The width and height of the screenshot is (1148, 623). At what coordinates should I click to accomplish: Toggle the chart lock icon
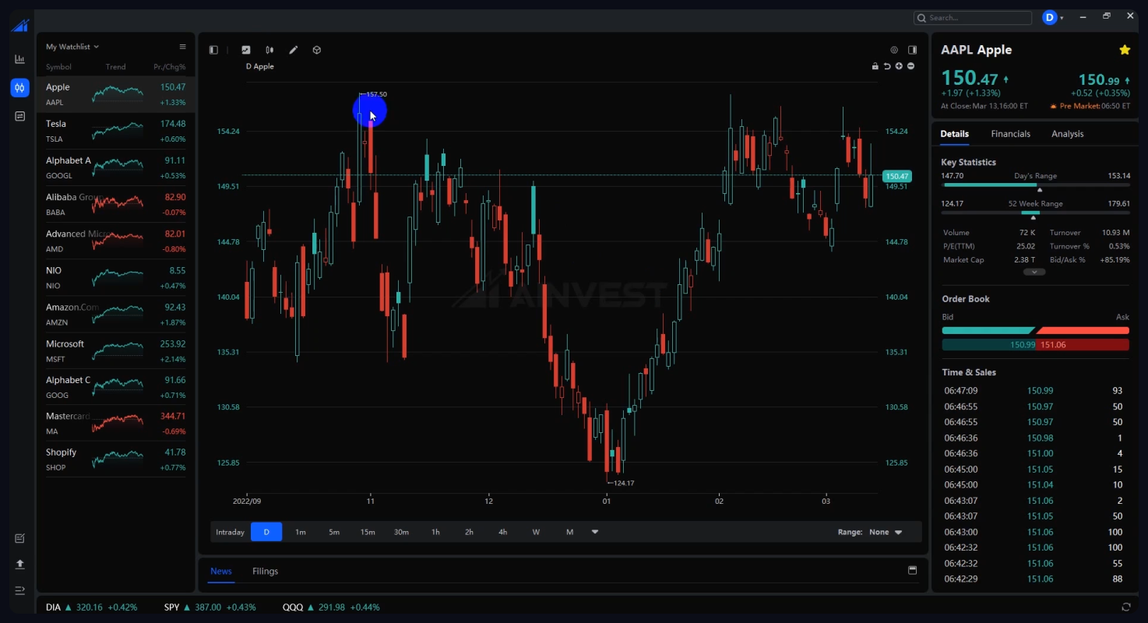[x=875, y=66]
